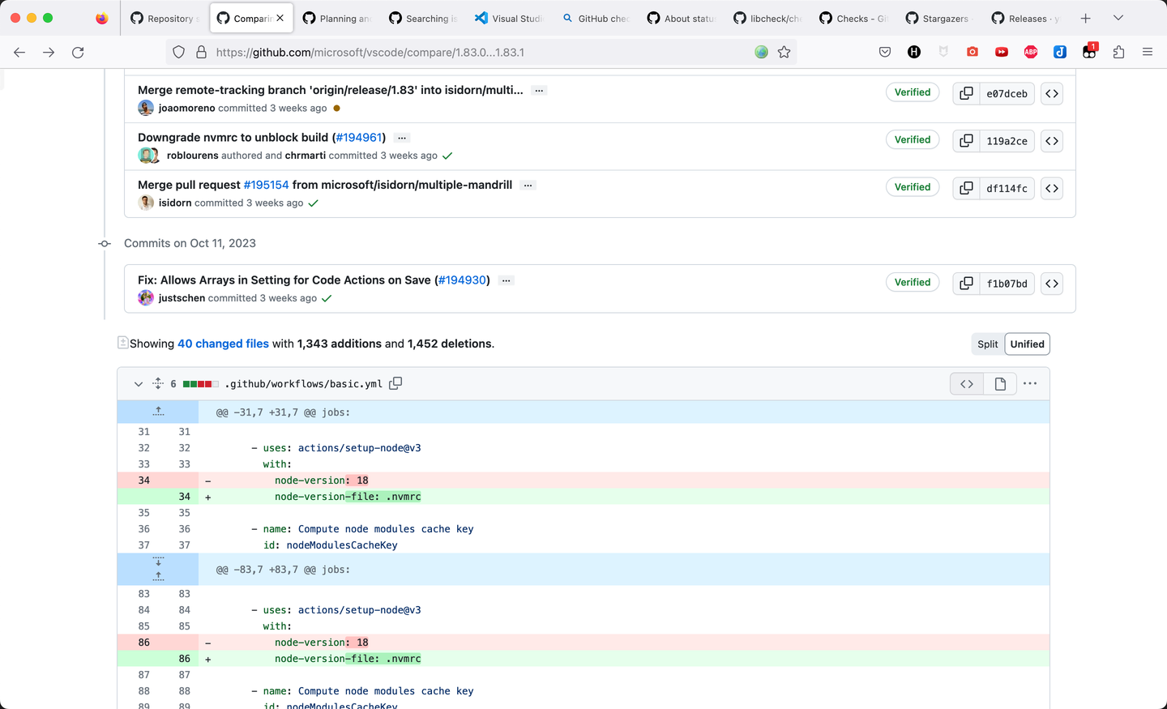Open a new browser tab

1085,18
